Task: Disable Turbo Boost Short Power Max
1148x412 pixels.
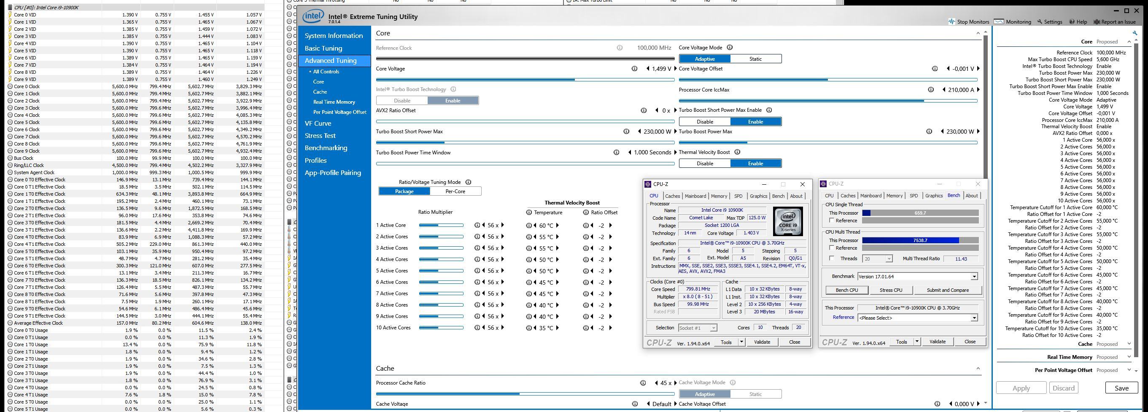Action: pos(705,121)
